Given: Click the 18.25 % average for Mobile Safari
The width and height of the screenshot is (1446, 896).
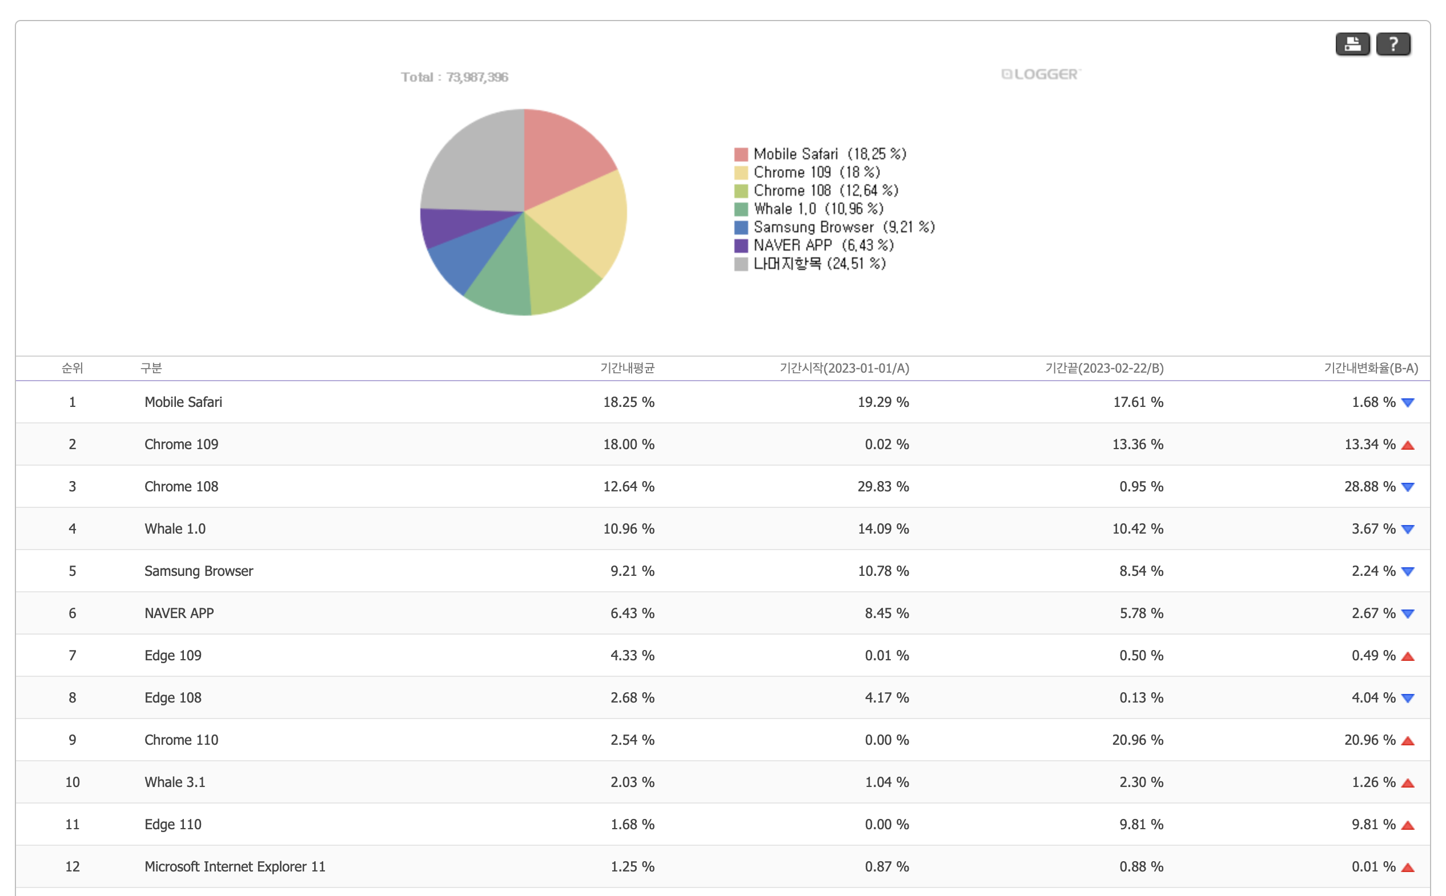Looking at the screenshot, I should tap(628, 402).
